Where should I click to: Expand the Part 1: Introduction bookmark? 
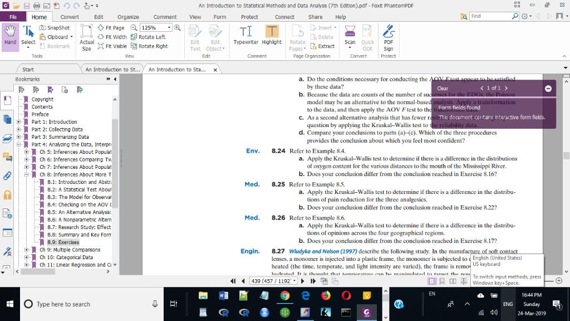point(19,122)
